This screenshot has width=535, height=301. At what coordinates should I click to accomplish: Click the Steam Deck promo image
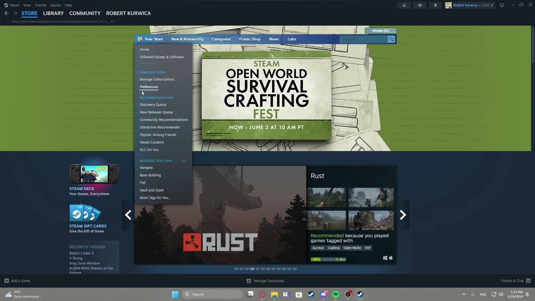pyautogui.click(x=94, y=174)
